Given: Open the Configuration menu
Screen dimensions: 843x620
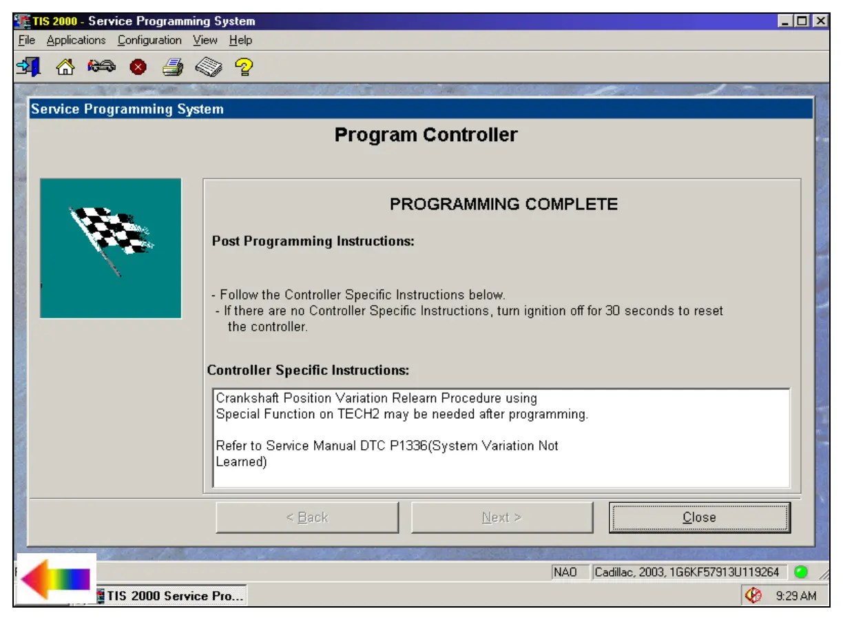Looking at the screenshot, I should click(149, 40).
